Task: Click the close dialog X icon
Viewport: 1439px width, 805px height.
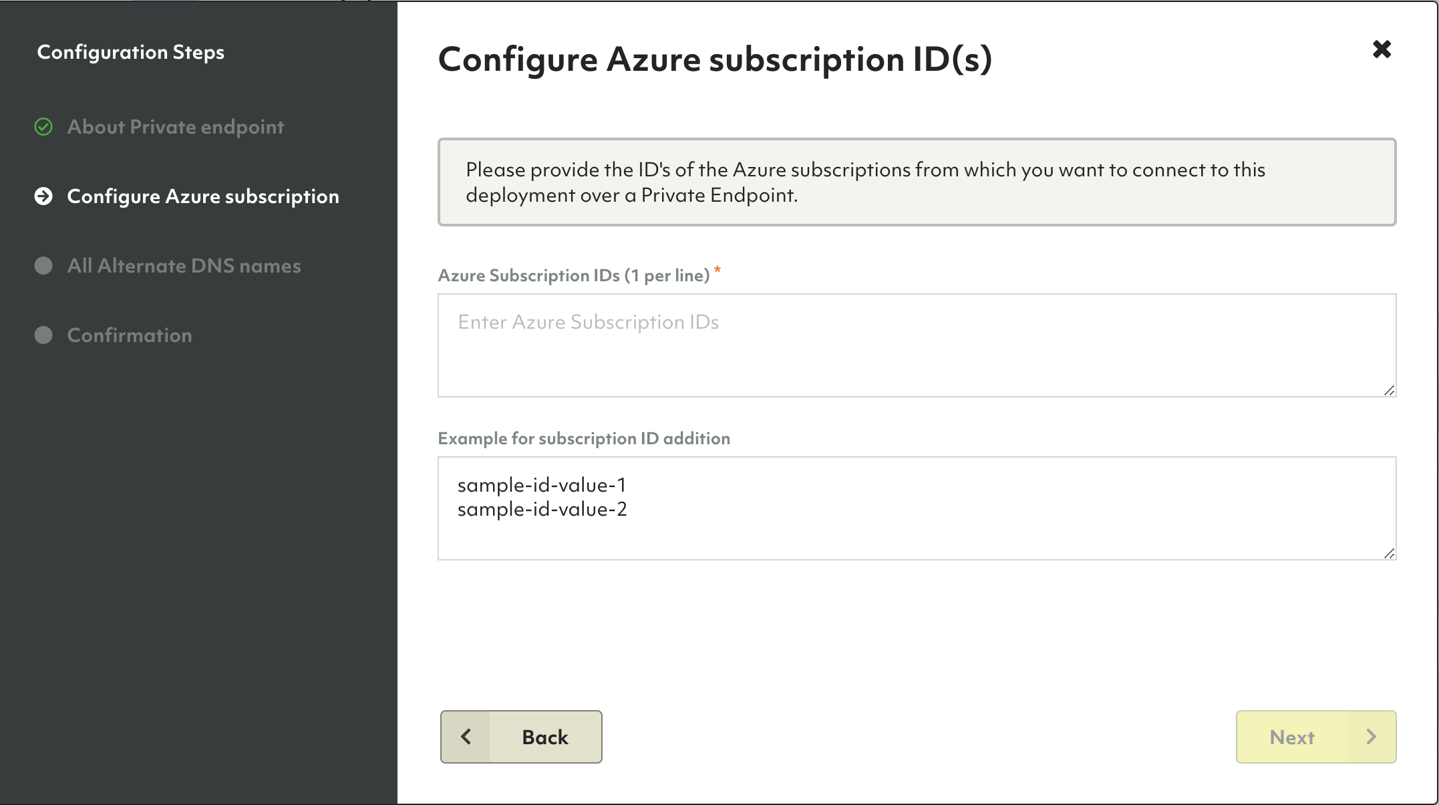Action: coord(1383,48)
